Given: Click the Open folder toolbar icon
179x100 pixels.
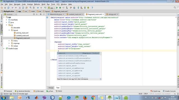Looking at the screenshot, I should [2, 8].
